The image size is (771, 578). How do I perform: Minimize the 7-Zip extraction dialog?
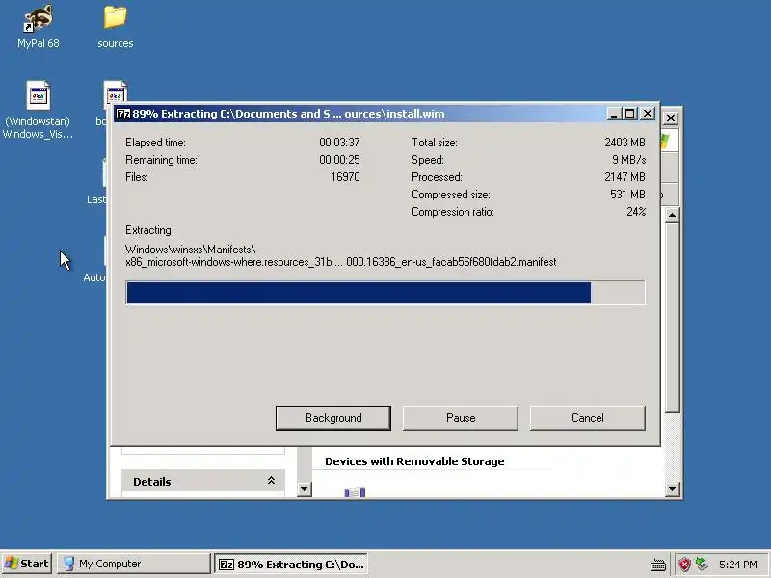click(x=613, y=114)
